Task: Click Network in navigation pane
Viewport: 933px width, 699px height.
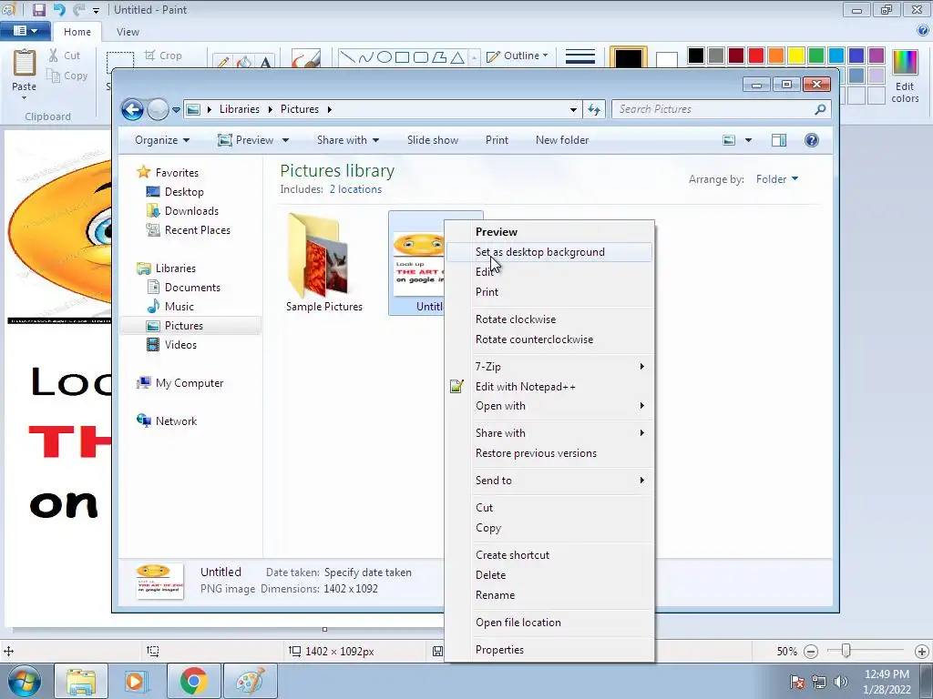Action: pyautogui.click(x=175, y=421)
